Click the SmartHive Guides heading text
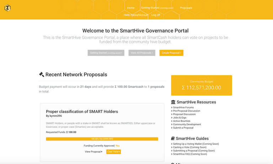 (x=192, y=138)
